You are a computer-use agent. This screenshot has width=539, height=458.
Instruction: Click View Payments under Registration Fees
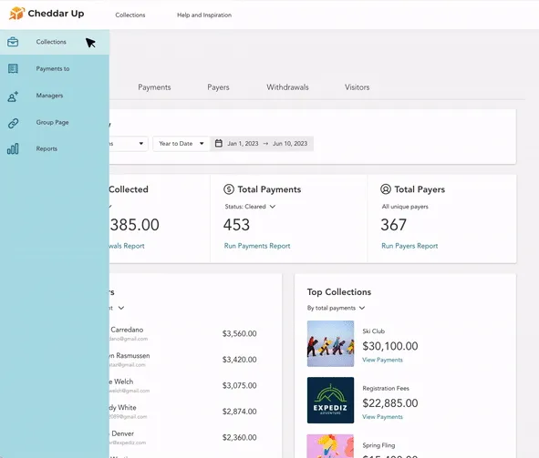coord(382,416)
